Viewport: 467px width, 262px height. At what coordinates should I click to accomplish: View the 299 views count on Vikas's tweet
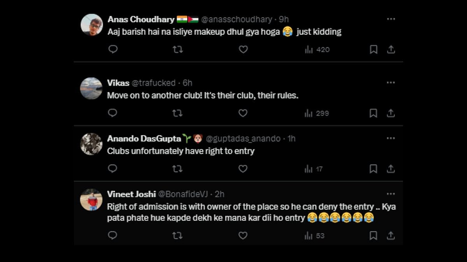[317, 113]
